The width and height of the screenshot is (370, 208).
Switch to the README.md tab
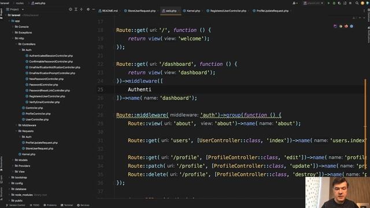coord(108,11)
